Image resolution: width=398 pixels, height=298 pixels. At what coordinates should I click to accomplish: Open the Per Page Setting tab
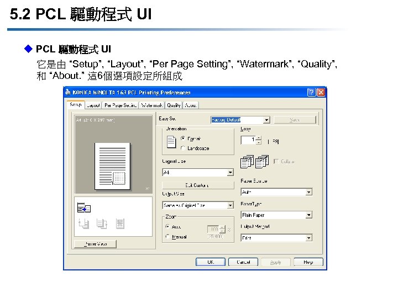point(121,105)
